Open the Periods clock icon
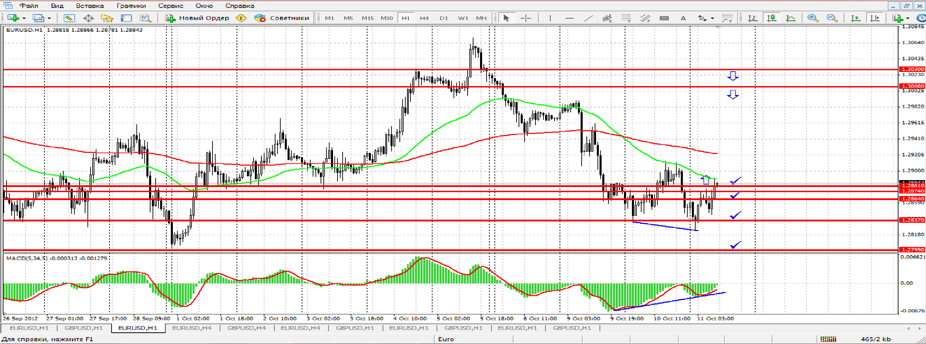This screenshot has width=926, height=344. 921,18
